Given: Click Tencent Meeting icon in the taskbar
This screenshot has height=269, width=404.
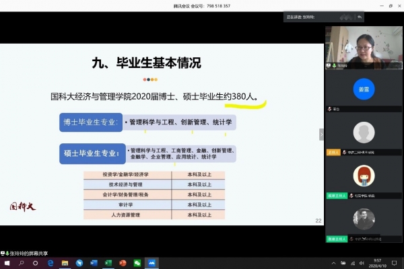Looking at the screenshot, I should (151, 263).
